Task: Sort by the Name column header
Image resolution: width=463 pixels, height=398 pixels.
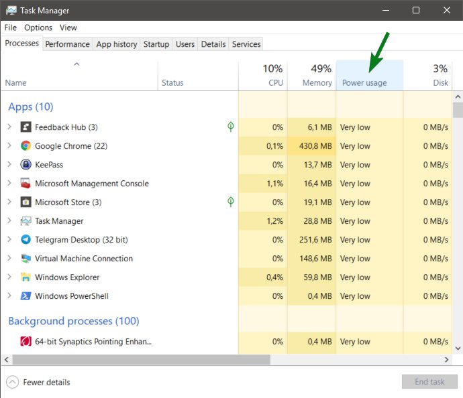Action: click(x=79, y=76)
